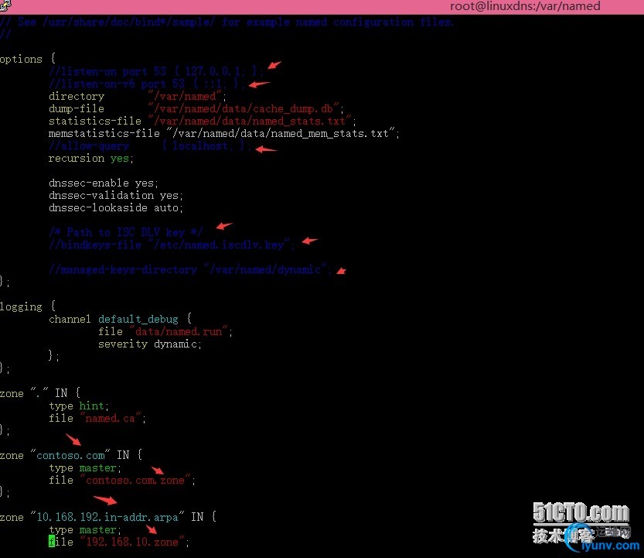This screenshot has height=558, width=644.
Task: Click the 'recursion yes' line
Action: [91, 159]
